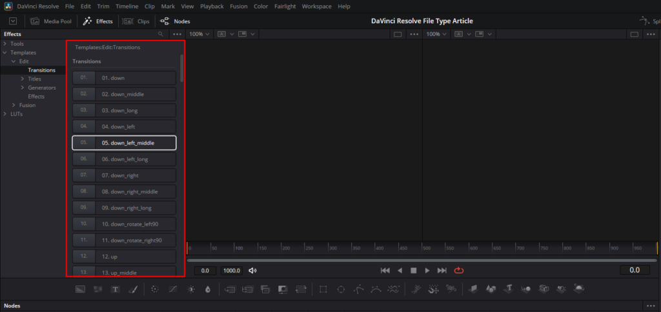The image size is (661, 312).
Task: Expand the Fusion templates folder
Action: coord(14,105)
